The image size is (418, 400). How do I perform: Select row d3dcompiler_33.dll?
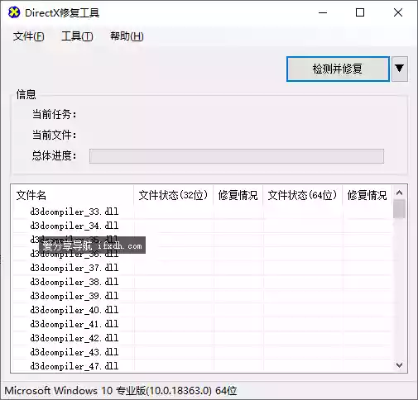[202, 212]
